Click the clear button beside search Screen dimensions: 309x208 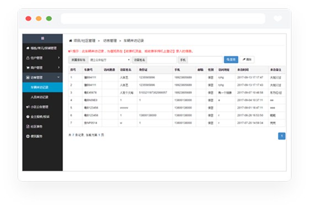(x=247, y=59)
